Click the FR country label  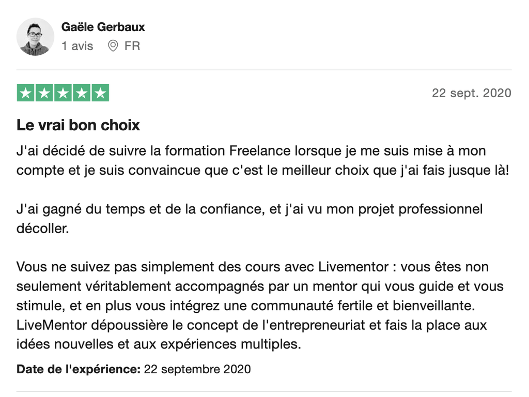[x=132, y=46]
